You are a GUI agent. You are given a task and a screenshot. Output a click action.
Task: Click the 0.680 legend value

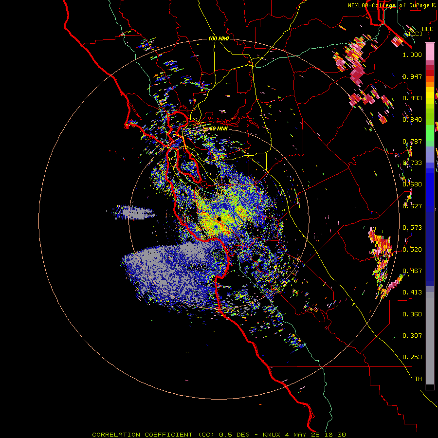click(x=412, y=184)
